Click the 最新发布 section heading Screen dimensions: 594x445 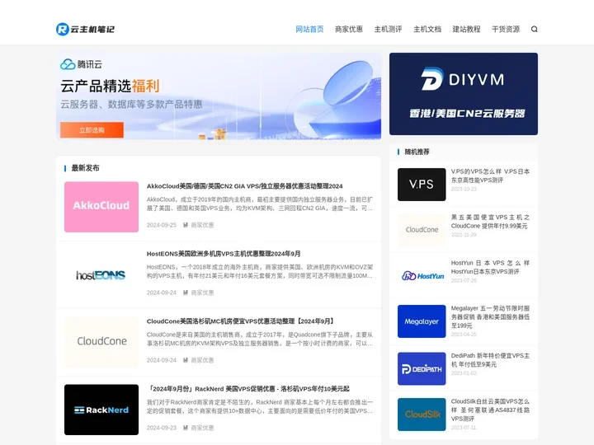(x=85, y=168)
